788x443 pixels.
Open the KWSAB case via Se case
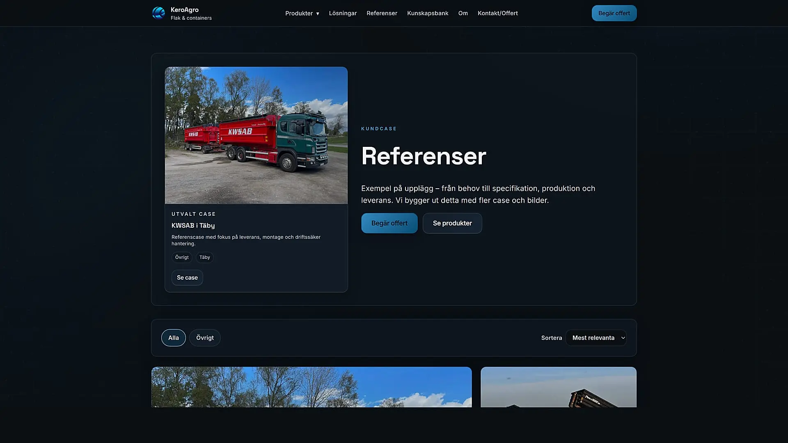(187, 278)
